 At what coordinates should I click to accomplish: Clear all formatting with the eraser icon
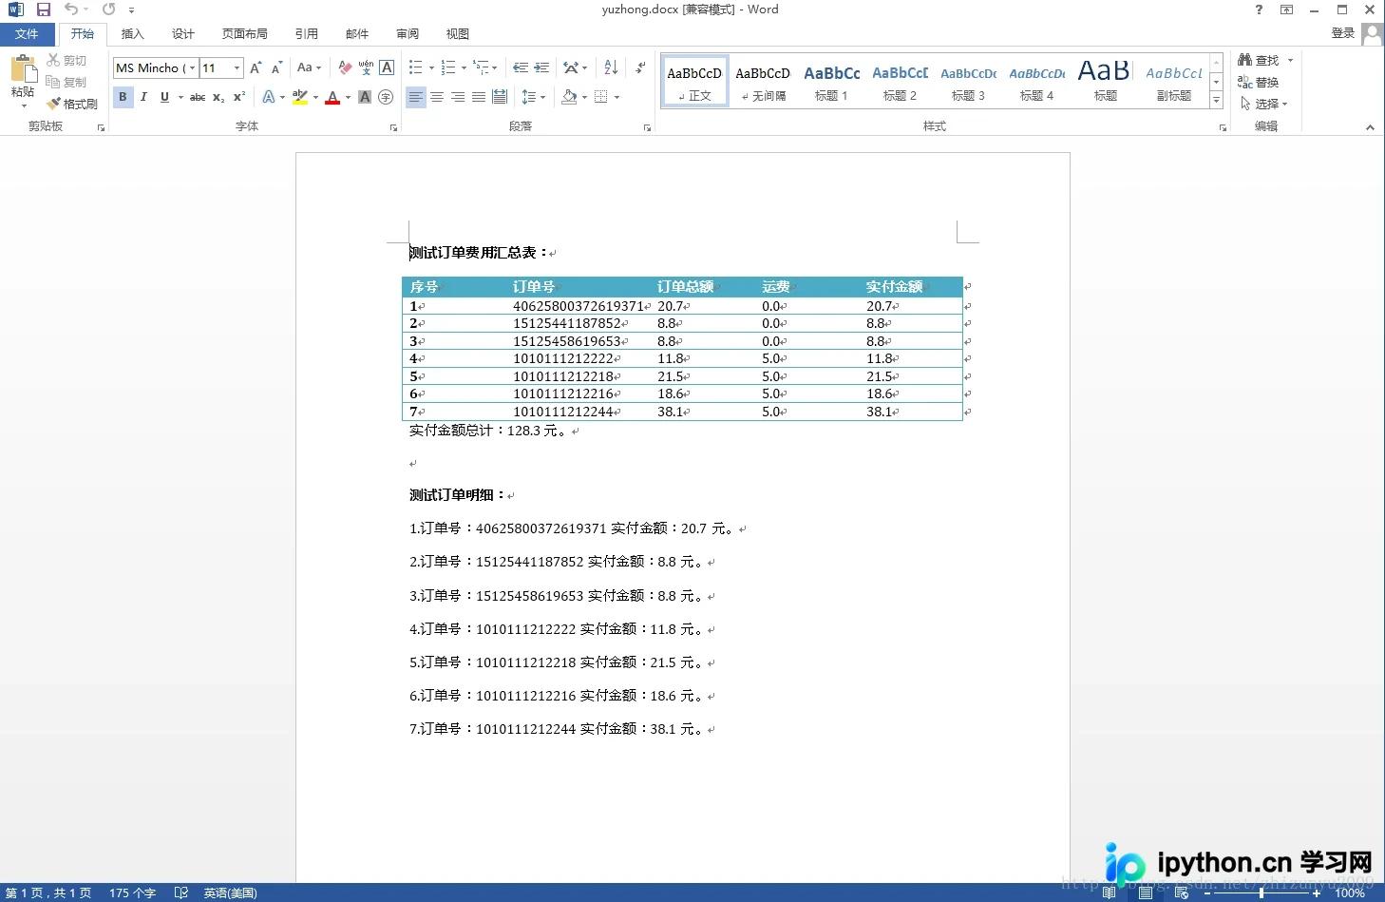tap(345, 68)
